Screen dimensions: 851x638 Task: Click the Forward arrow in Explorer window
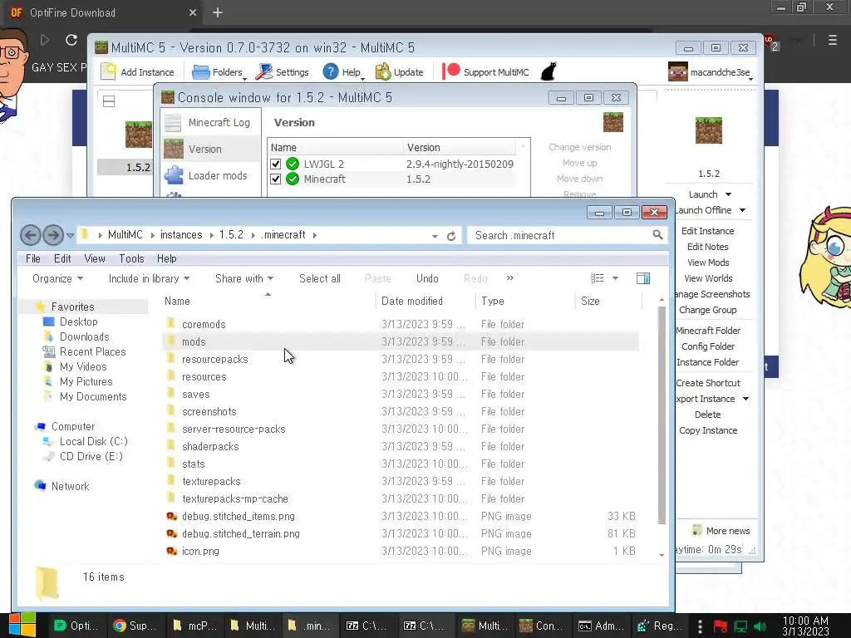tap(52, 235)
